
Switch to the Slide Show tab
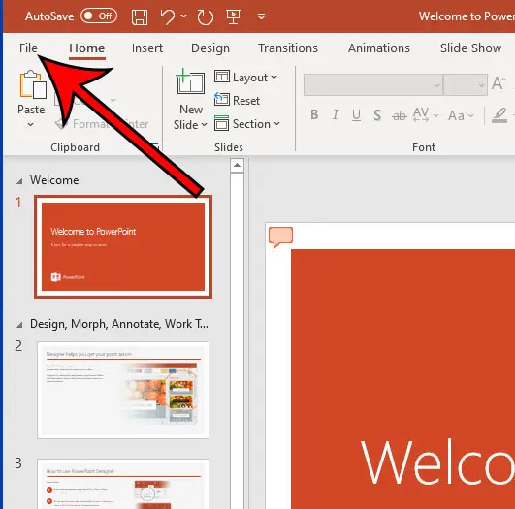point(470,48)
